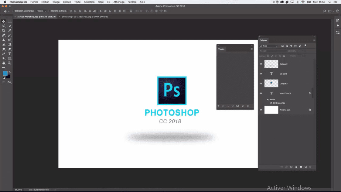Open the Calques panel options menu
The width and height of the screenshot is (341, 192).
[x=314, y=40]
